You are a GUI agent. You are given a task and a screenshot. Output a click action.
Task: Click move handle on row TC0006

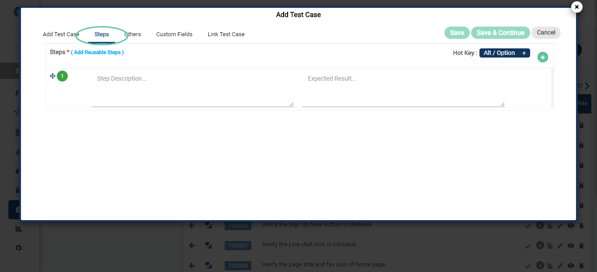tap(191, 225)
